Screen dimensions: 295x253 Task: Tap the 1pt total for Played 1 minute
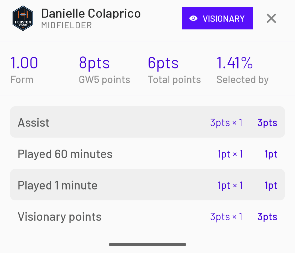[x=271, y=186]
